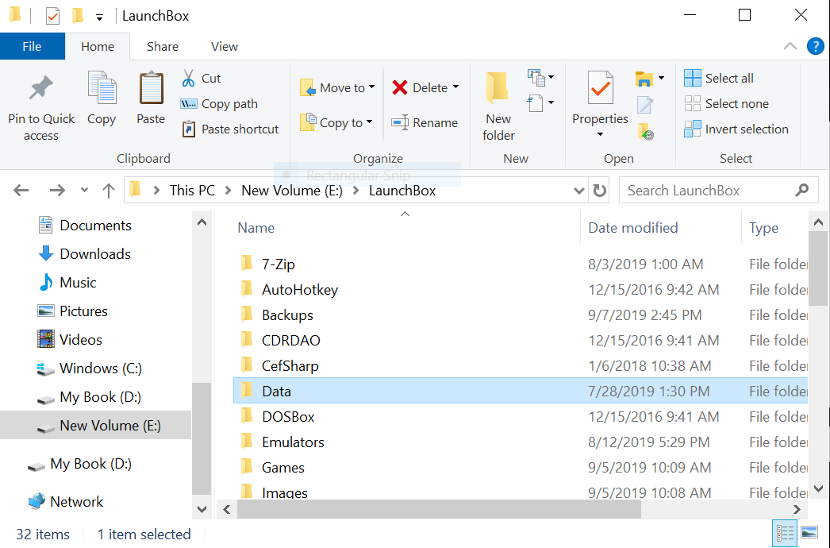Select the AutoHotkey folder
This screenshot has width=830, height=548.
(x=521, y=289)
